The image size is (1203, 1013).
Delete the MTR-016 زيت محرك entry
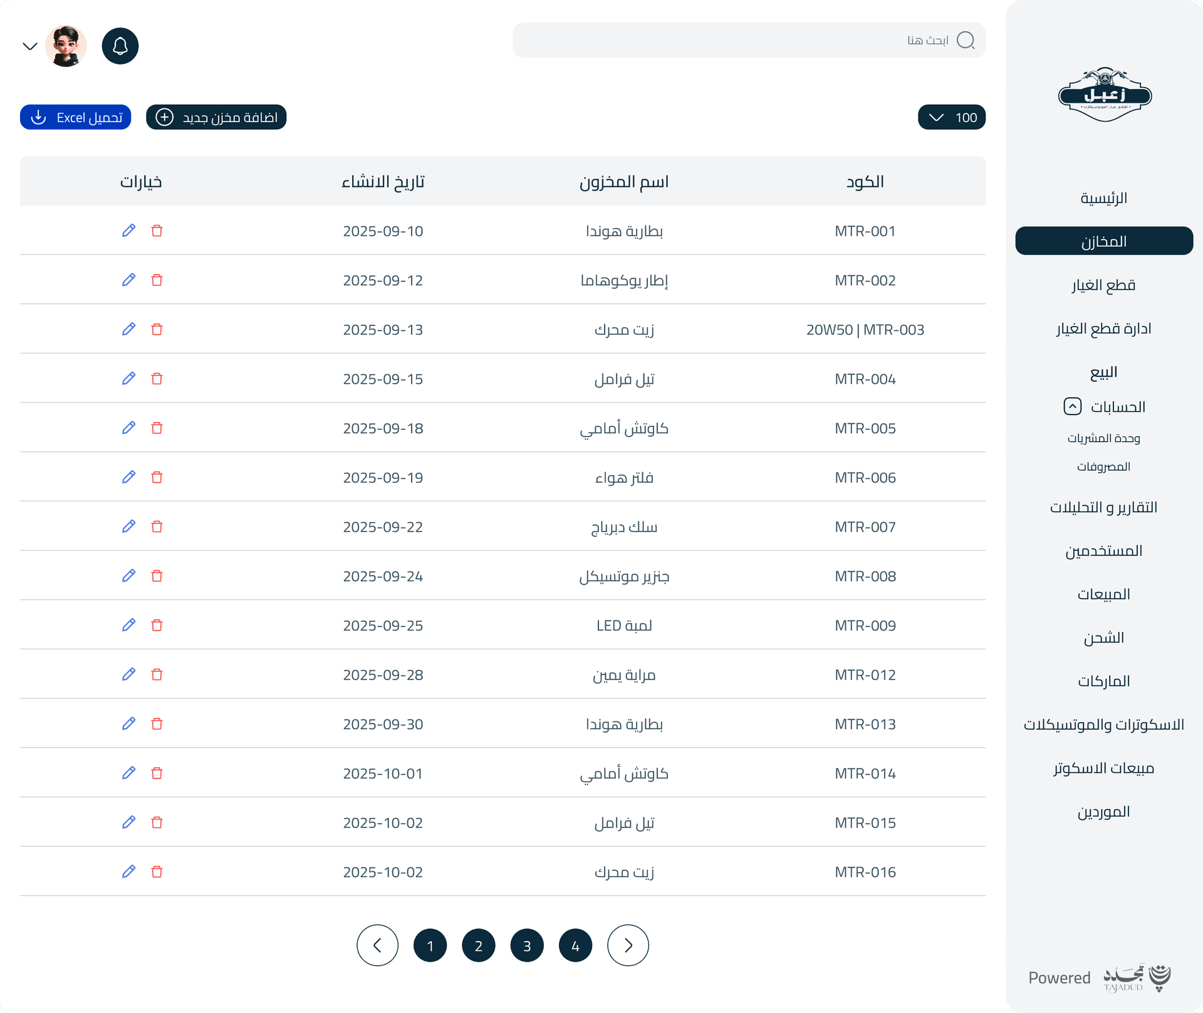pyautogui.click(x=157, y=871)
